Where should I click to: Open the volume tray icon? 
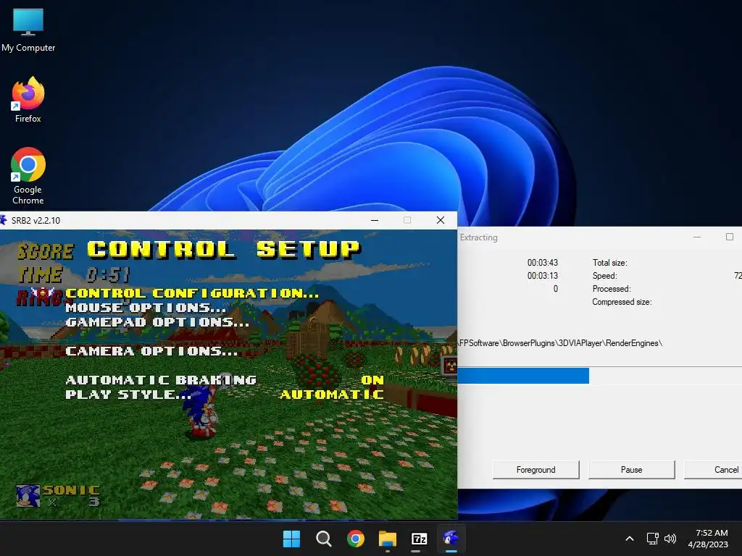(x=670, y=539)
